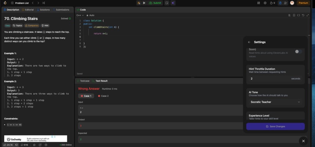Open the GoDaddy advertisement banner
This screenshot has width=315, height=147.
coord(36,139)
